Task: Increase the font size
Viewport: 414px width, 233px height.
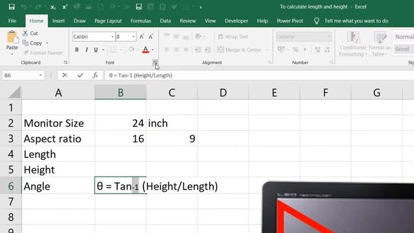Action: (142, 36)
